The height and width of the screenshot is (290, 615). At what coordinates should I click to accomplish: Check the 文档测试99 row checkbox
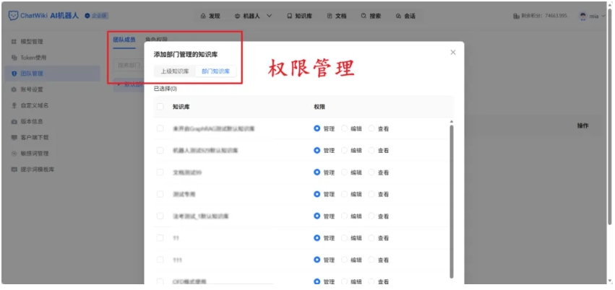[x=160, y=172]
